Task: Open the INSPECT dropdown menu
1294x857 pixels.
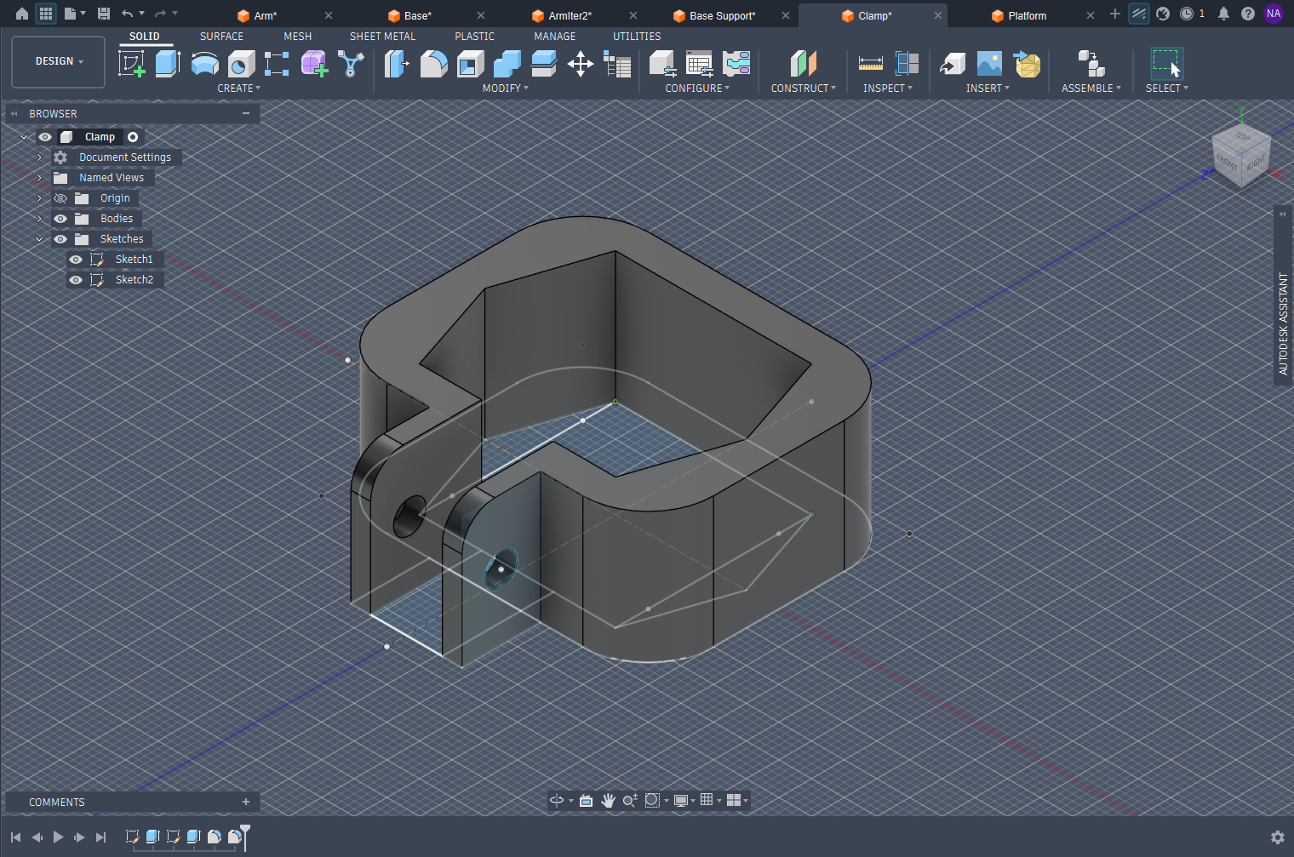Action: pyautogui.click(x=887, y=89)
